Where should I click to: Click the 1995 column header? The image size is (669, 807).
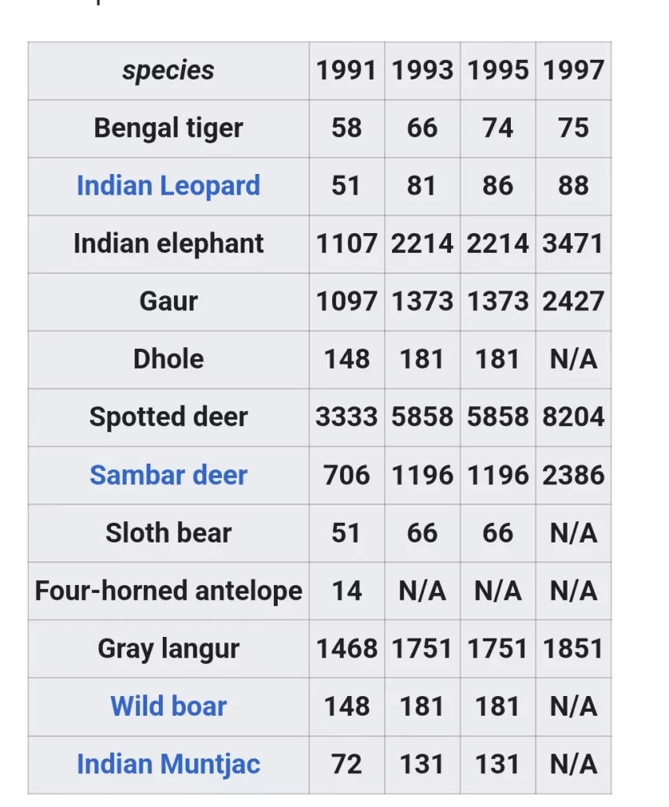(x=497, y=70)
